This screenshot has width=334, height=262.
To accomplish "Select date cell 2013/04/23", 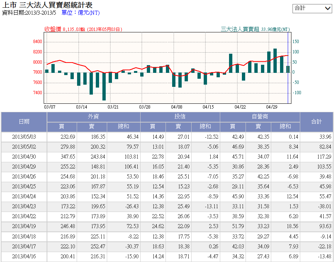I will point(24,206).
